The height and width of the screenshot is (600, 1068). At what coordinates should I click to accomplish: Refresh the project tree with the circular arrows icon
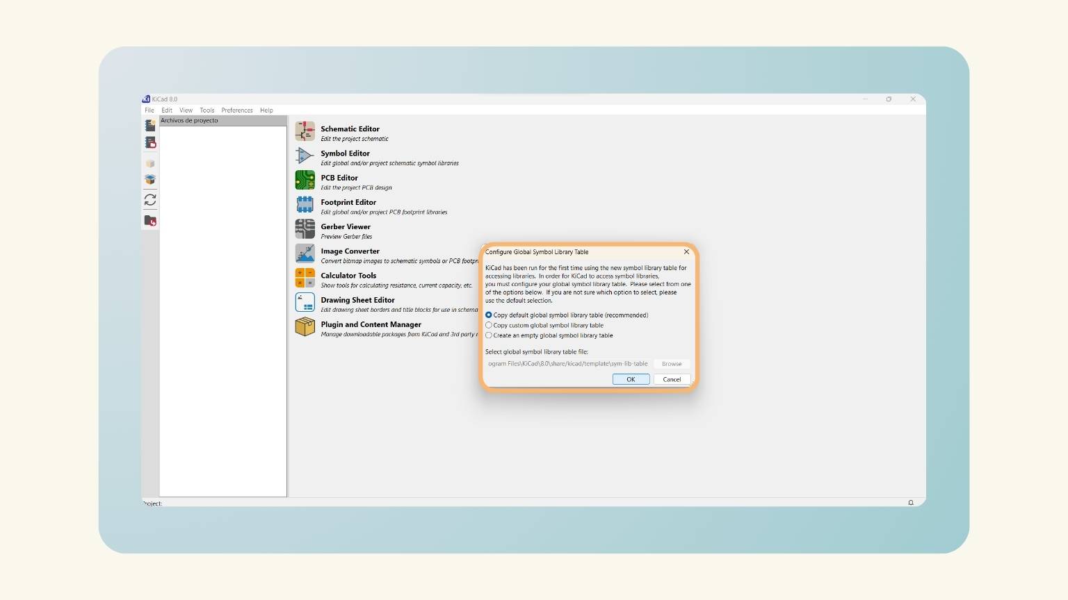150,200
